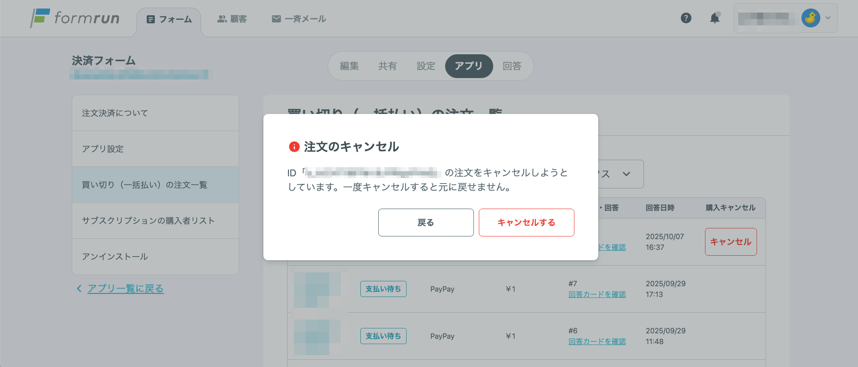Expand the account menu chevron
858x367 pixels.
tap(828, 18)
